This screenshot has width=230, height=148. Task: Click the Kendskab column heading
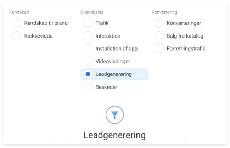19,12
